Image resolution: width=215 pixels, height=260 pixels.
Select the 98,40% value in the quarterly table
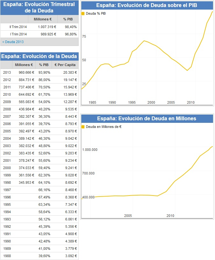[x=70, y=27]
